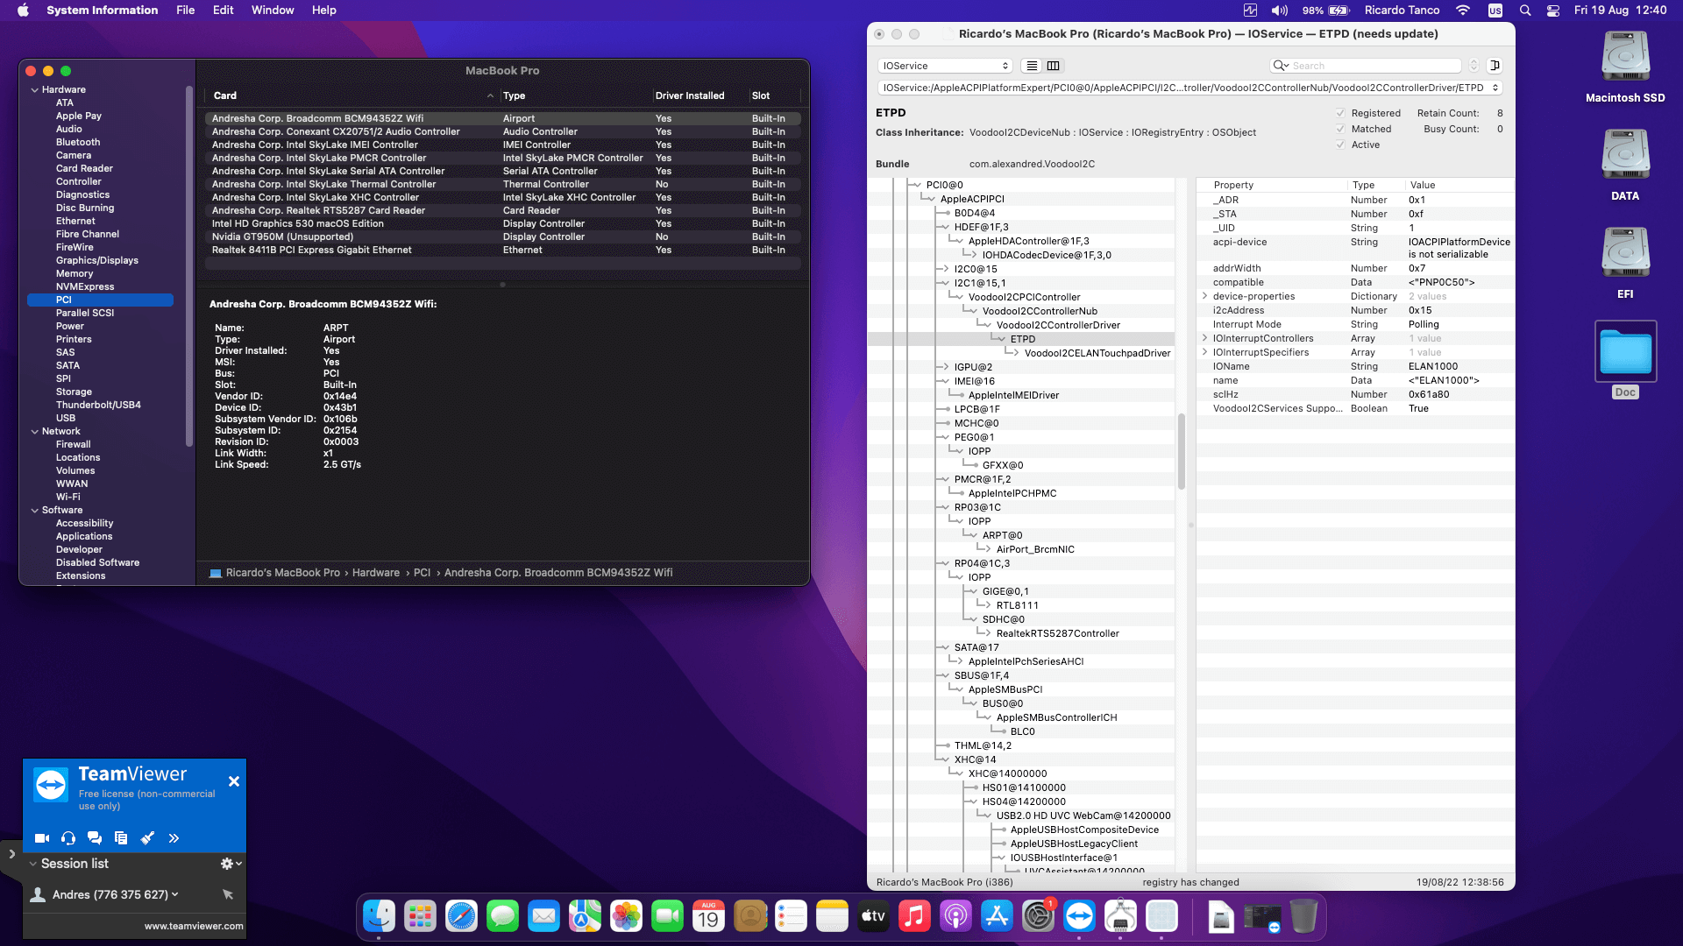The height and width of the screenshot is (946, 1683).
Task: Open Session list settings with gear button
Action: tap(226, 863)
